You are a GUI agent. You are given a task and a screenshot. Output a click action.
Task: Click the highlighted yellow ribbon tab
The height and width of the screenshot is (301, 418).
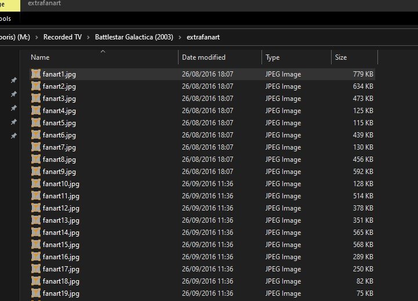pos(7,5)
